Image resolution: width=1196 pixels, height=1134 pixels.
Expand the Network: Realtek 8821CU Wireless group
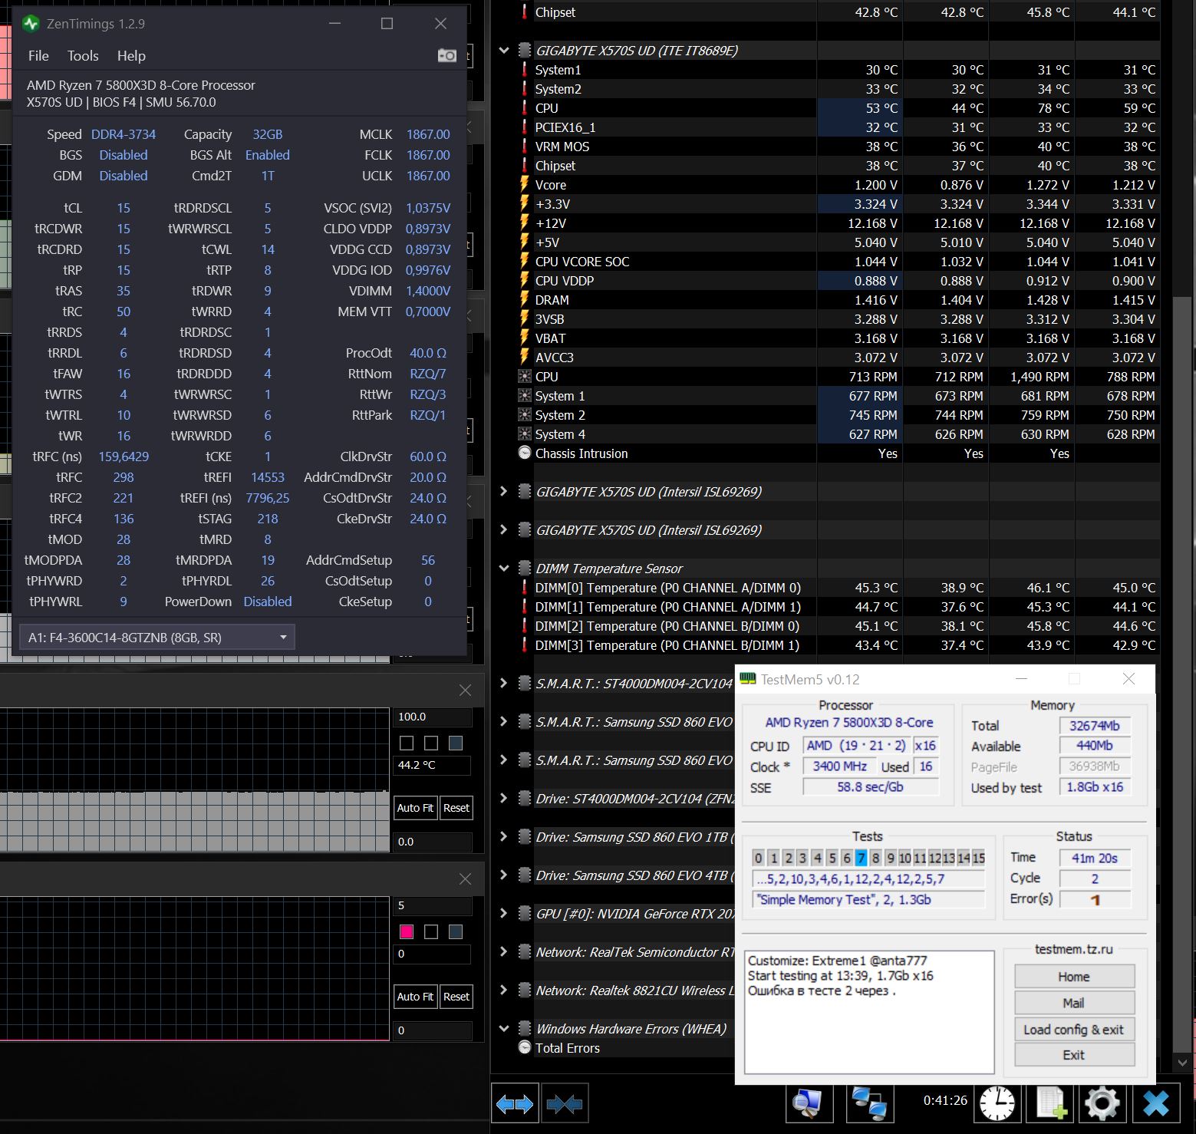[504, 991]
